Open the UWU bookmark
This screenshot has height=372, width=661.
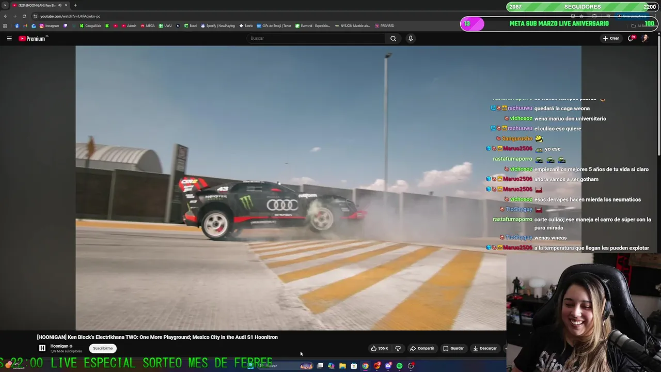pos(165,26)
